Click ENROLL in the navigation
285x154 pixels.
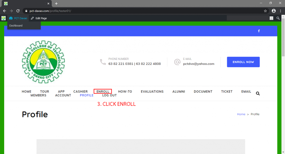[103, 91]
